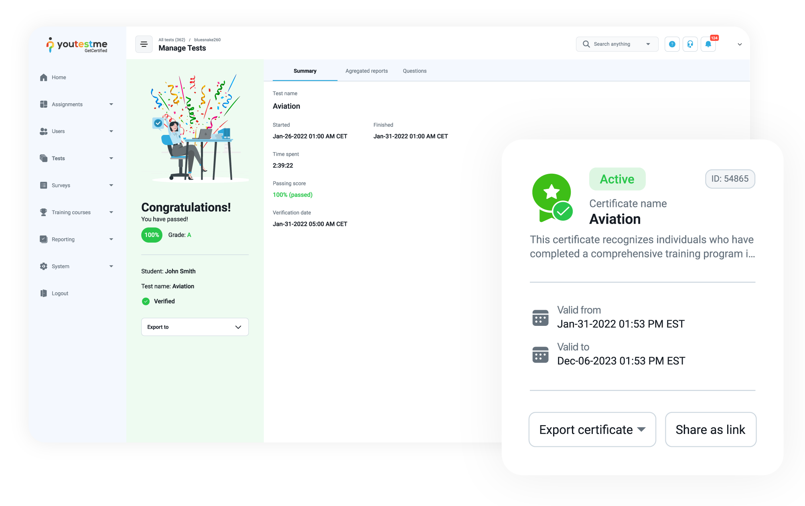Switch to the Questions tab
The width and height of the screenshot is (805, 506).
pyautogui.click(x=414, y=71)
